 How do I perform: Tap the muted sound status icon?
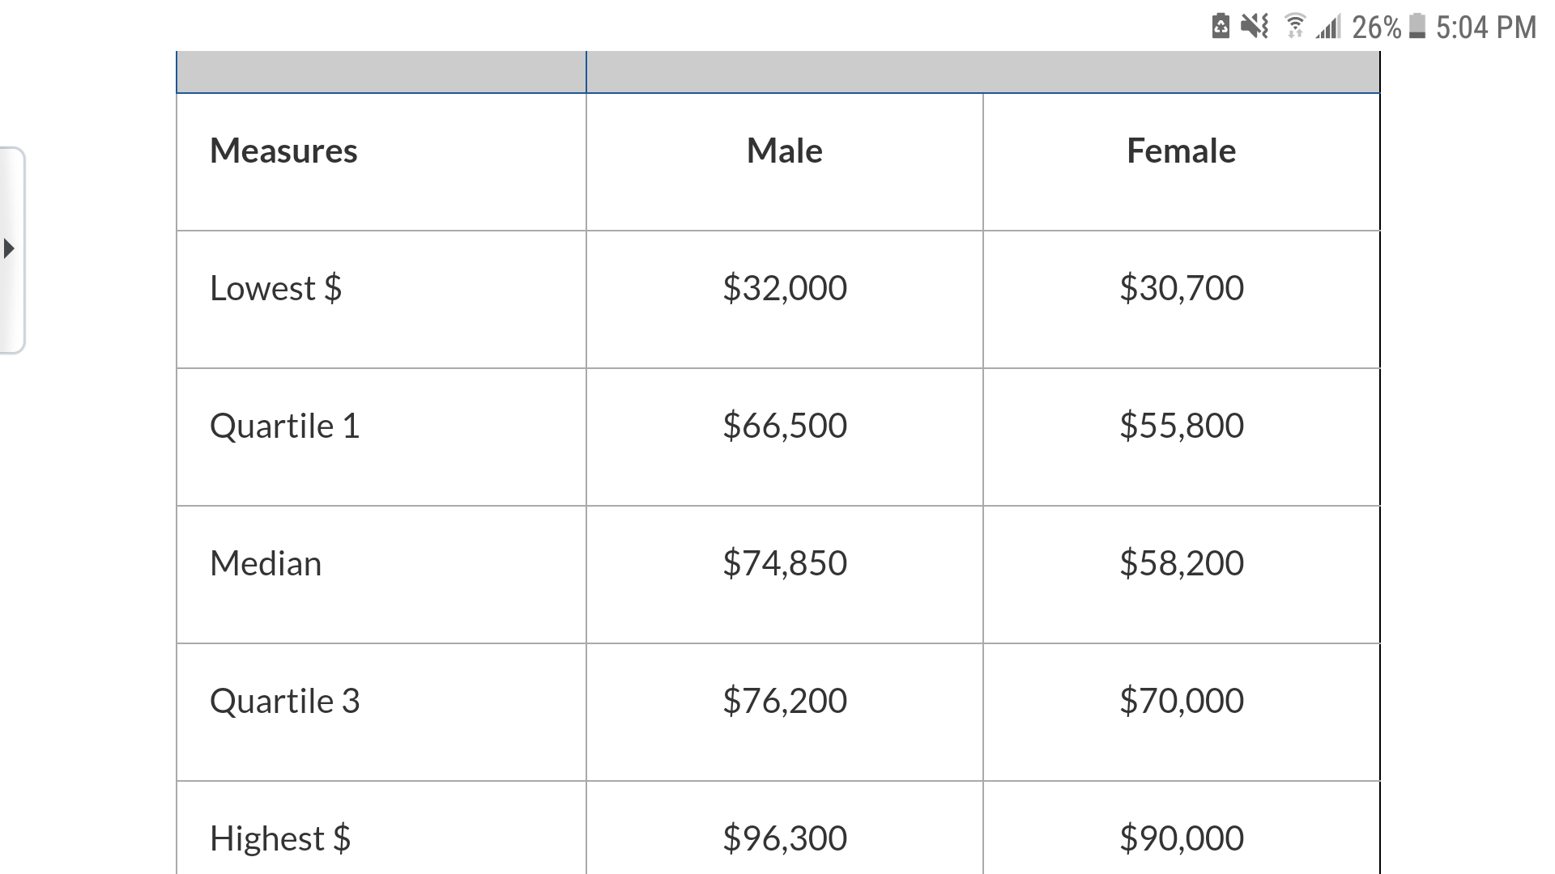pos(1255,27)
